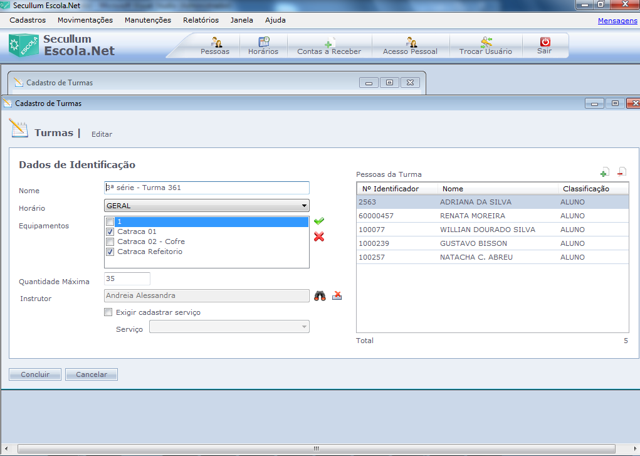Open the Ajuda menu

pos(276,20)
